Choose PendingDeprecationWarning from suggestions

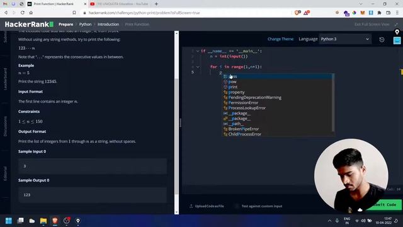click(277, 98)
